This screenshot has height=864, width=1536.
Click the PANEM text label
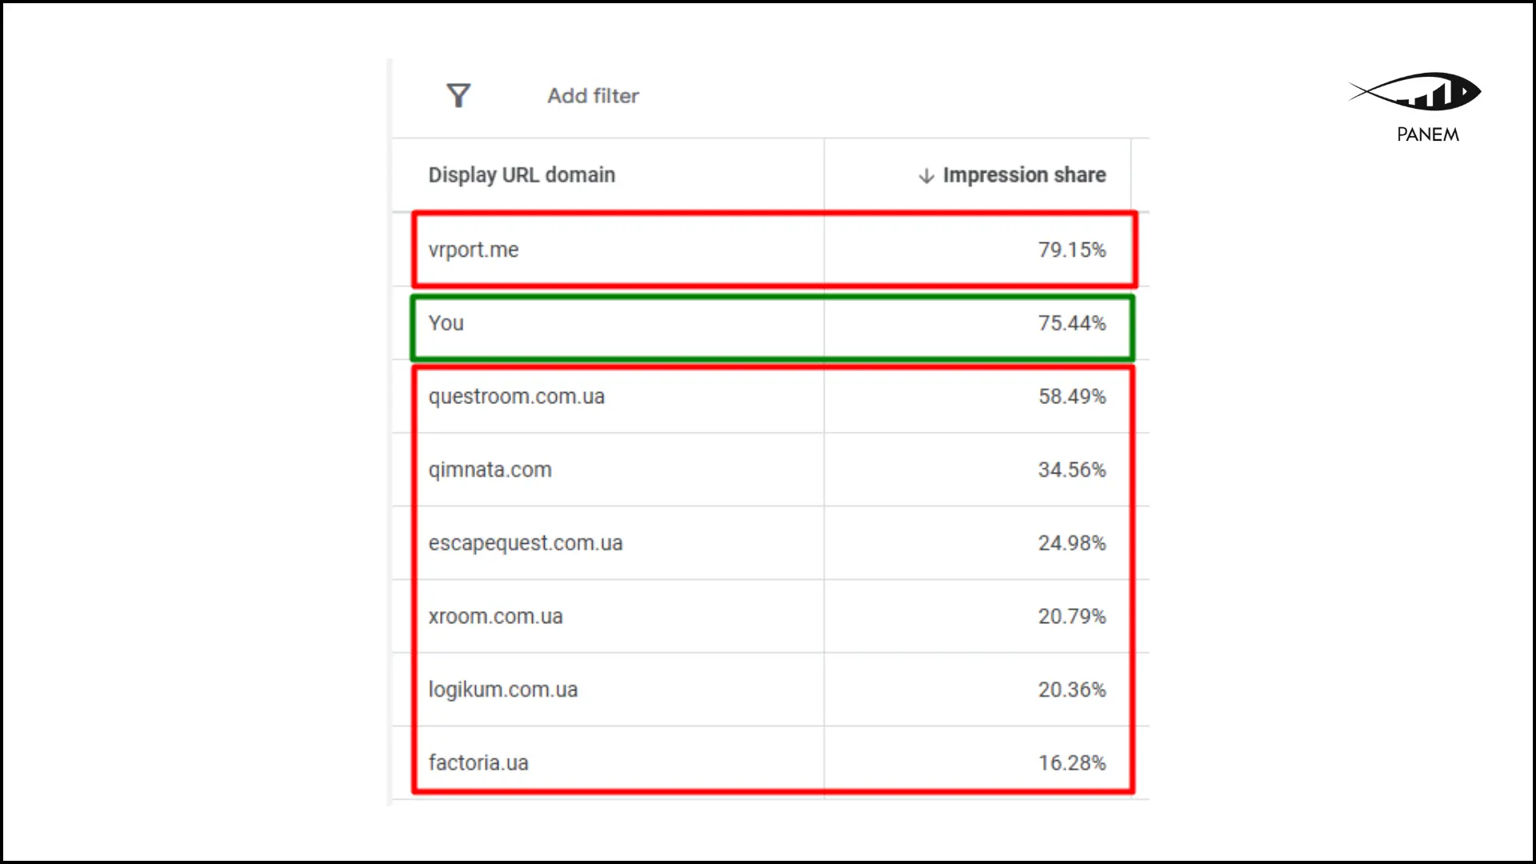point(1428,134)
